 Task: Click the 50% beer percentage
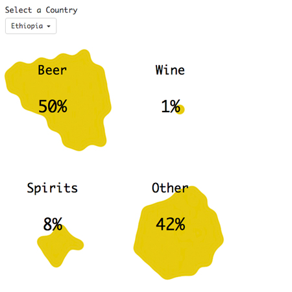coord(53,106)
